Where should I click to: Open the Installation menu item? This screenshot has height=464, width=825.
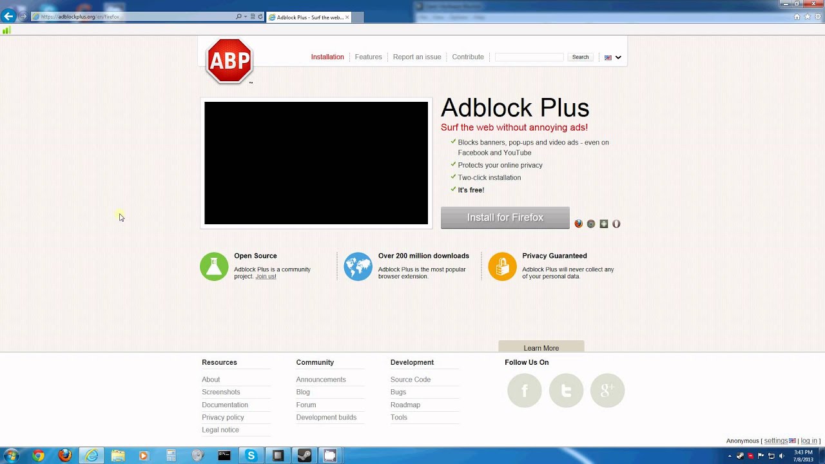pyautogui.click(x=327, y=57)
